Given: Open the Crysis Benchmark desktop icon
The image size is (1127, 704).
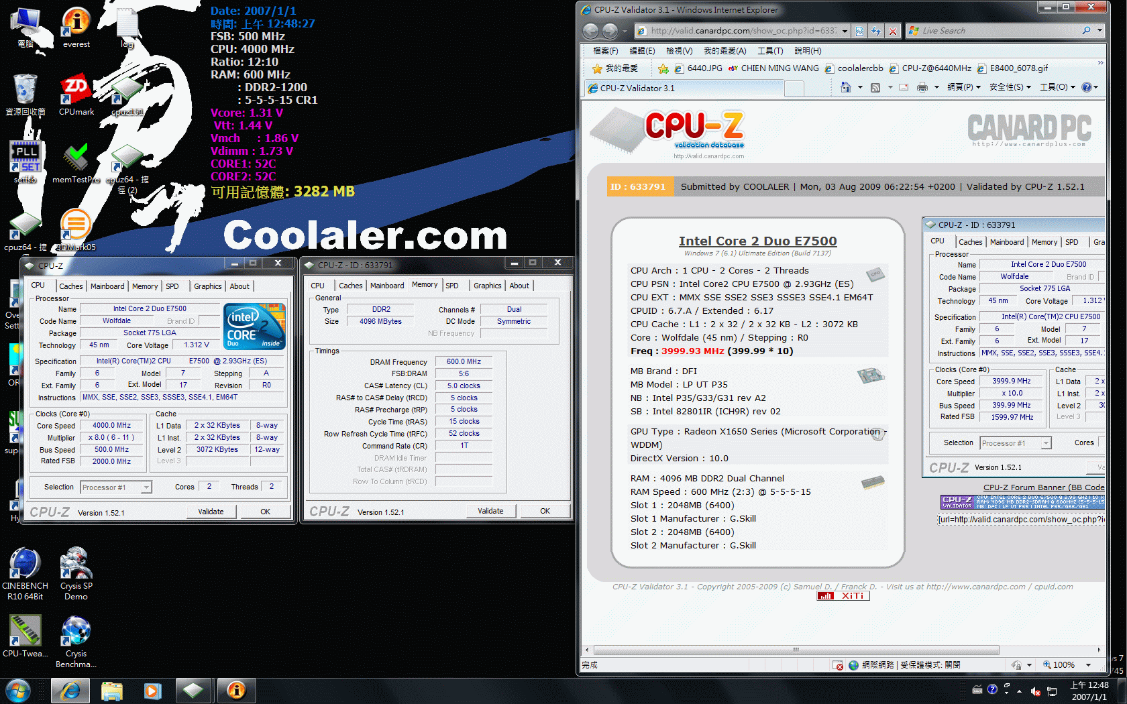Looking at the screenshot, I should pos(76,642).
